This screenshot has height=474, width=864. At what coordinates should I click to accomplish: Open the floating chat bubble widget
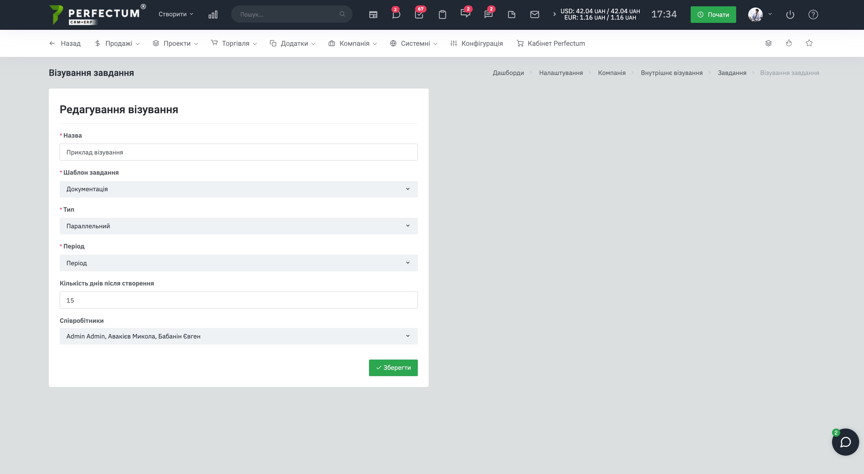[845, 442]
